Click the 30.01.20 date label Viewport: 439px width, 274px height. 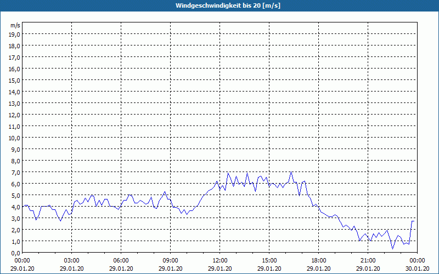coord(417,269)
